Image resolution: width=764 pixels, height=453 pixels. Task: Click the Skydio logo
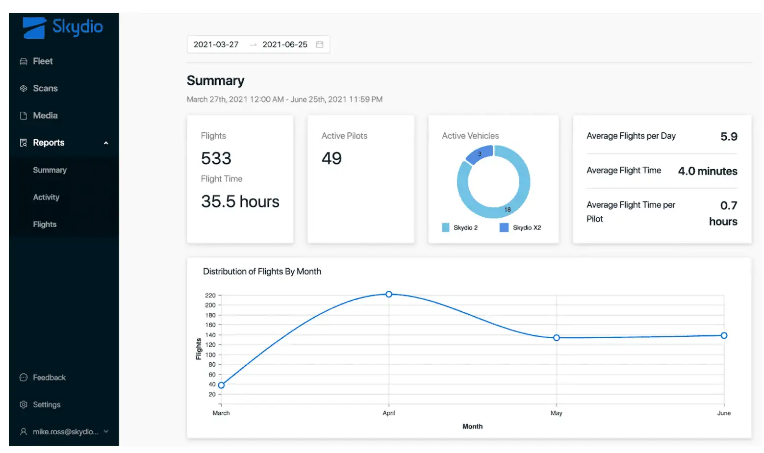point(63,27)
